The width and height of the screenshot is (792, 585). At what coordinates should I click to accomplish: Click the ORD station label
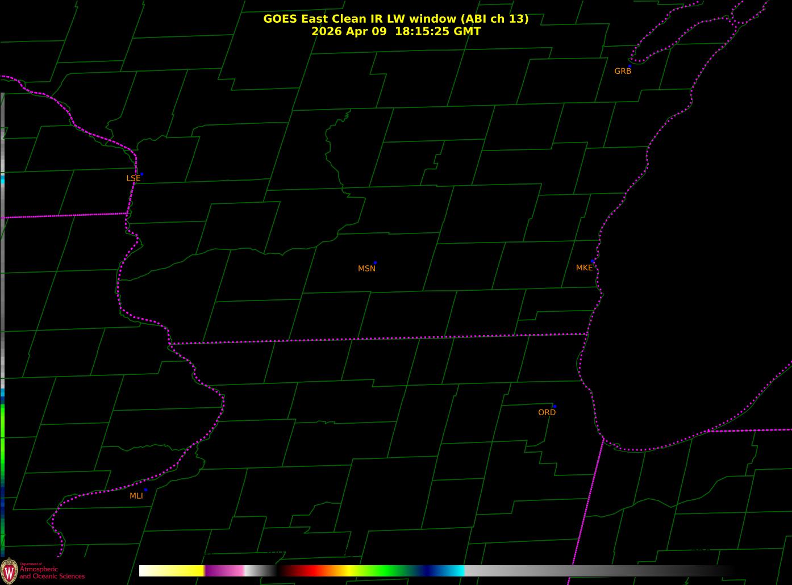(x=547, y=412)
